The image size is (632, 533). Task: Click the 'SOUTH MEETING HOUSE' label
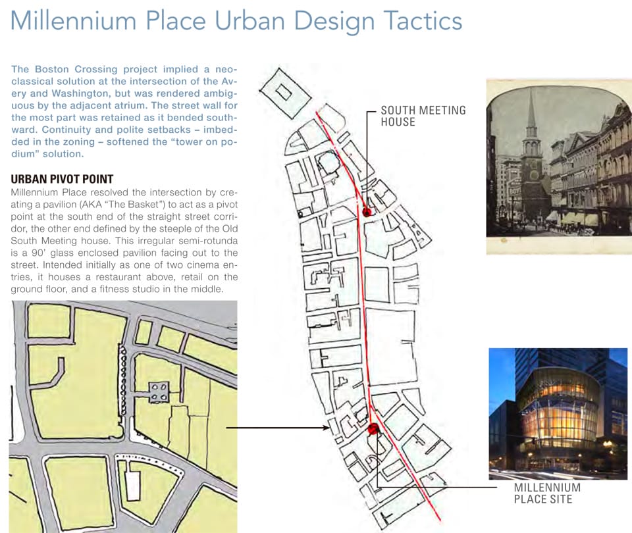point(423,116)
